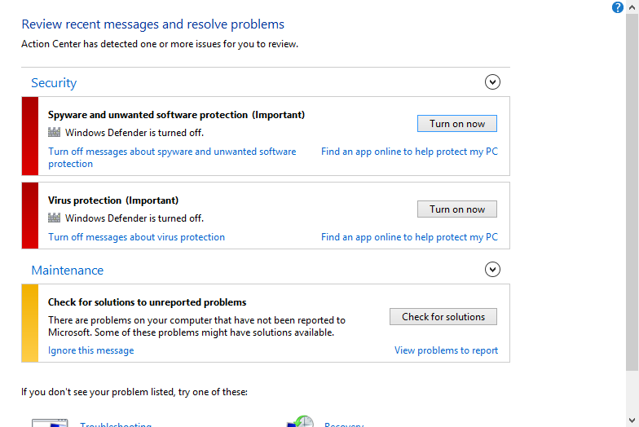Click 'If you don't see your problem listed' text
This screenshot has height=427, width=639.
[134, 392]
